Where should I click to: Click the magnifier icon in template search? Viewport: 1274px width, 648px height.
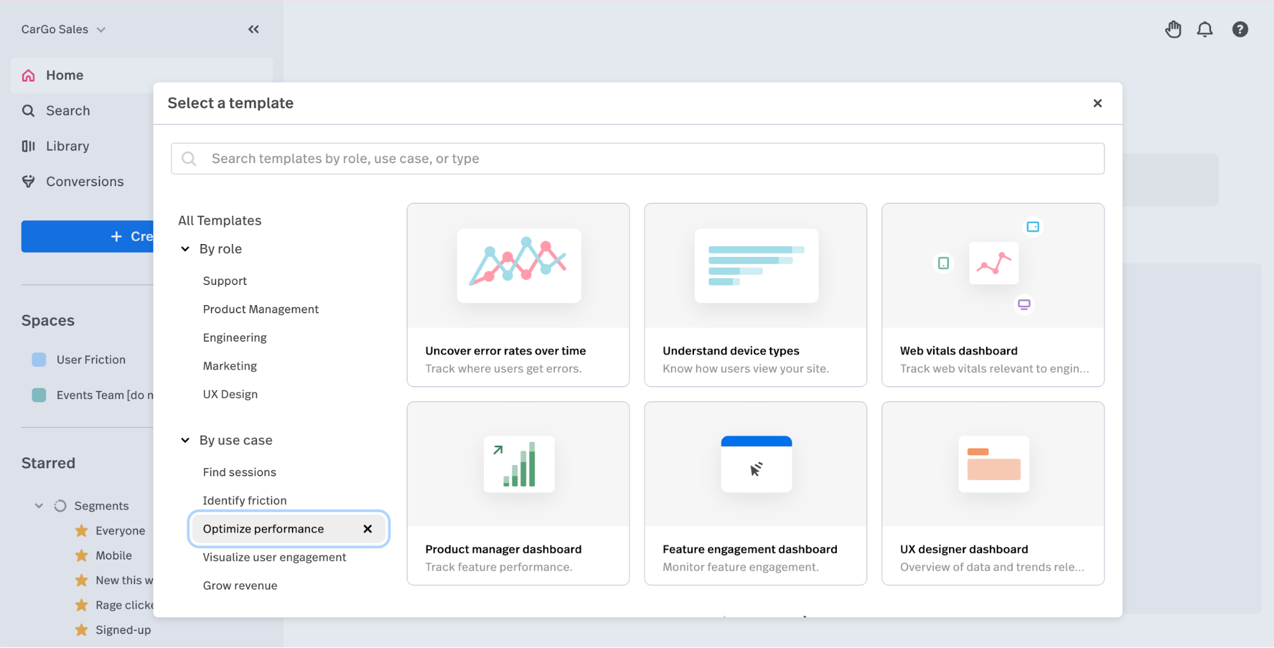point(189,159)
